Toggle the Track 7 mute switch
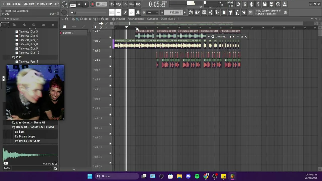This screenshot has height=181, width=322. click(110, 95)
